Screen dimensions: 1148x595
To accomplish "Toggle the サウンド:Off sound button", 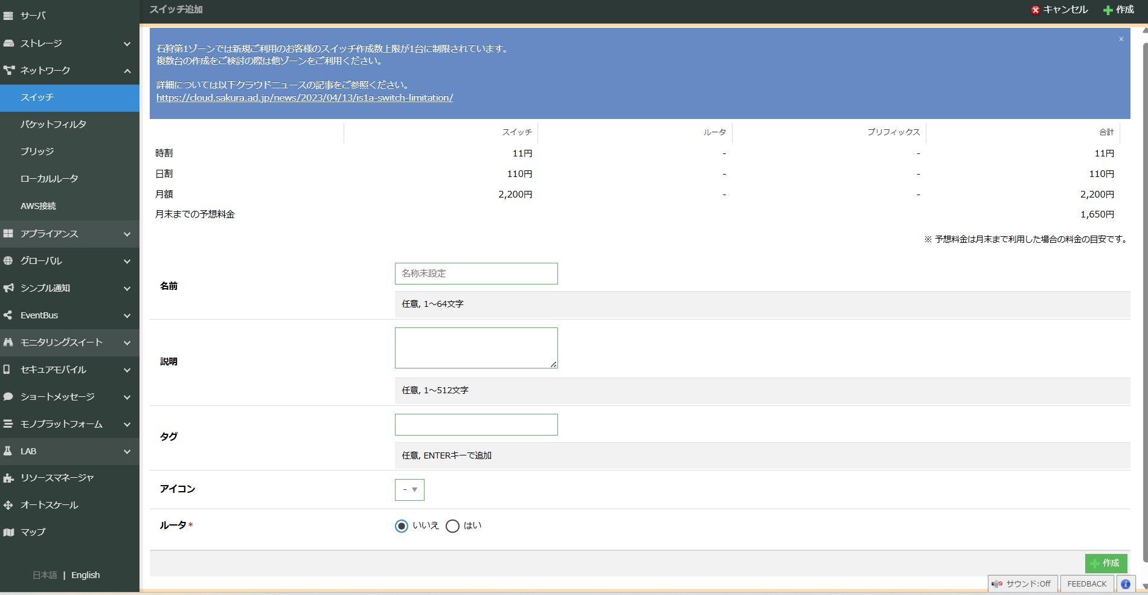I will (x=1022, y=584).
